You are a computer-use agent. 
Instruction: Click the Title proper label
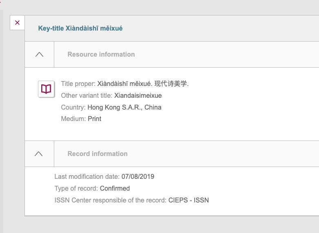[78, 84]
